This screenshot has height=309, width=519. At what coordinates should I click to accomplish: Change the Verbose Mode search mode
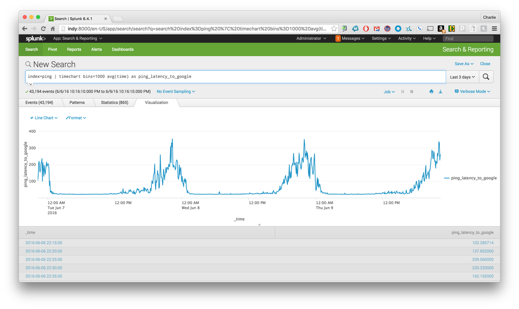click(x=472, y=92)
